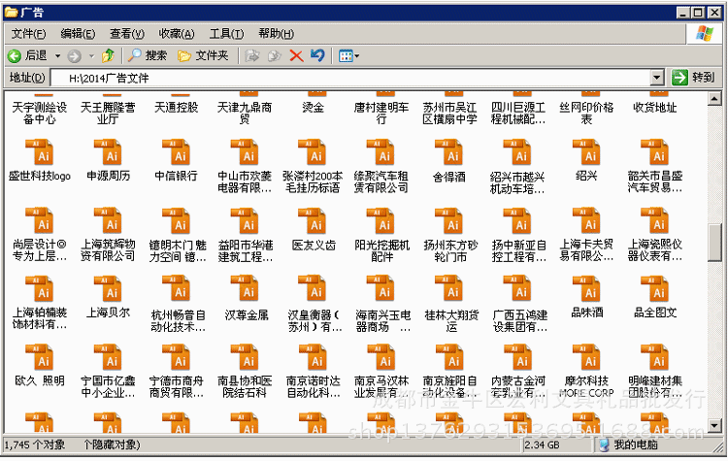
Task: Click the 1,745 个对象 status text
Action: tap(34, 445)
